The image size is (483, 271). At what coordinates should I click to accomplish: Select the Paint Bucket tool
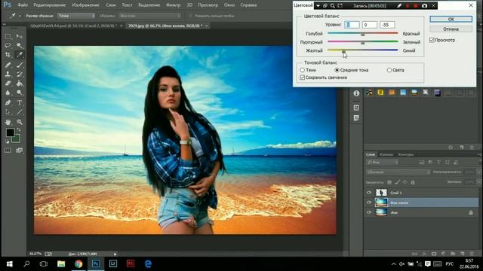click(x=20, y=84)
